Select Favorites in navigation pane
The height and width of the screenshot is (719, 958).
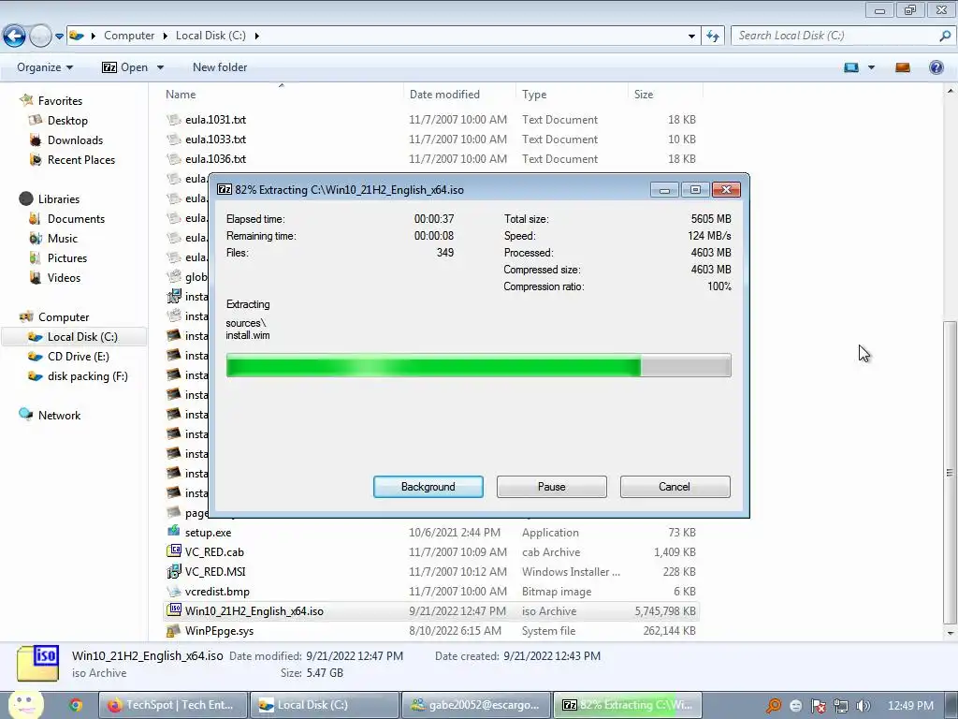[x=60, y=101]
